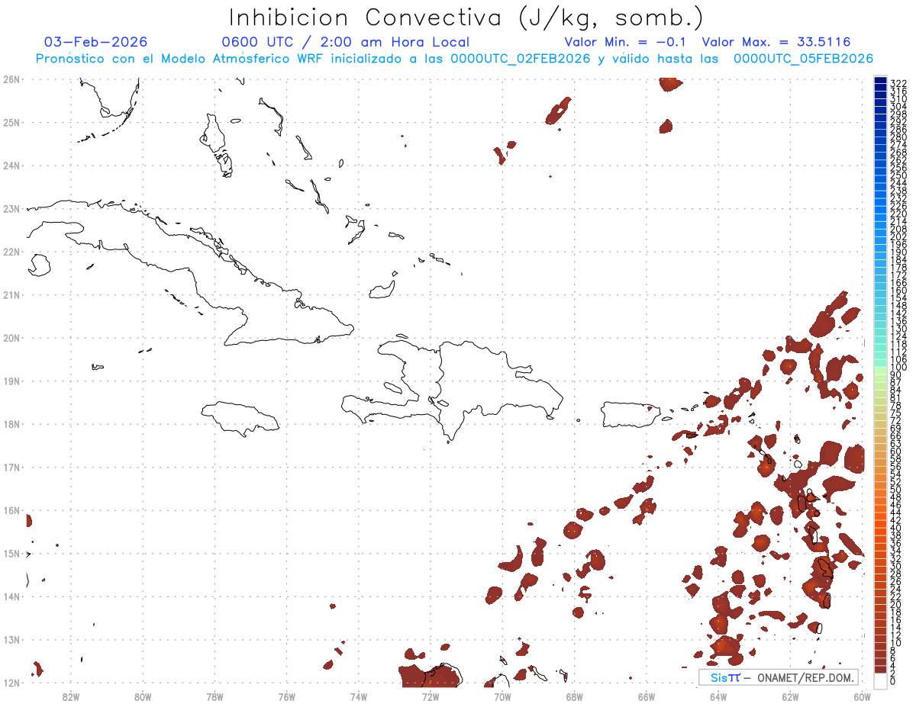Click the white 0 swatch at the colorbar bottom

[880, 680]
